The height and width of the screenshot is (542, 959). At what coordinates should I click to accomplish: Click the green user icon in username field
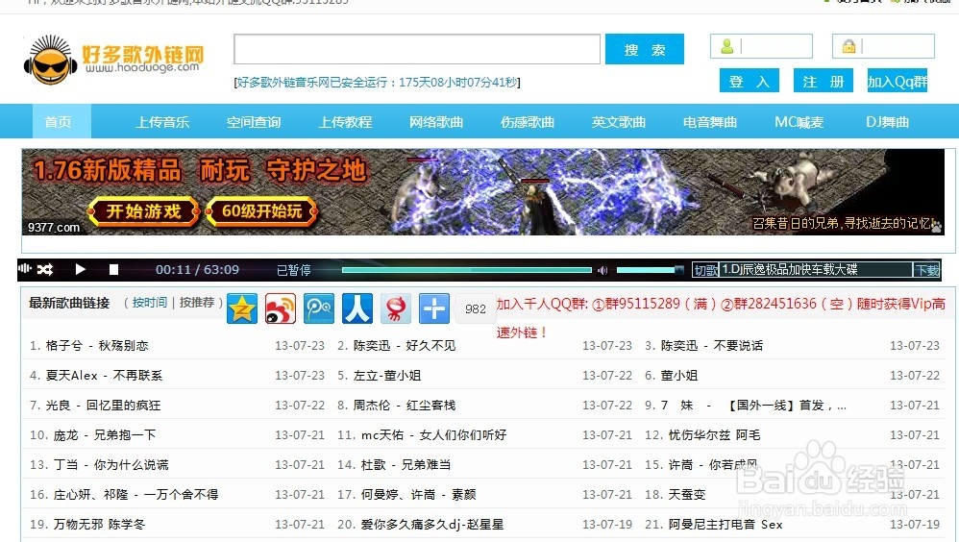coord(727,46)
